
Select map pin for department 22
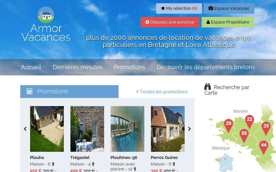point(249,121)
